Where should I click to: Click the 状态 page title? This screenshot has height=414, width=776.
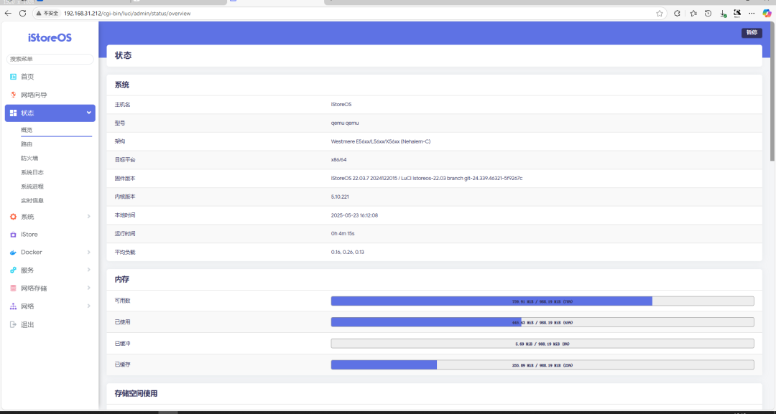click(x=124, y=55)
